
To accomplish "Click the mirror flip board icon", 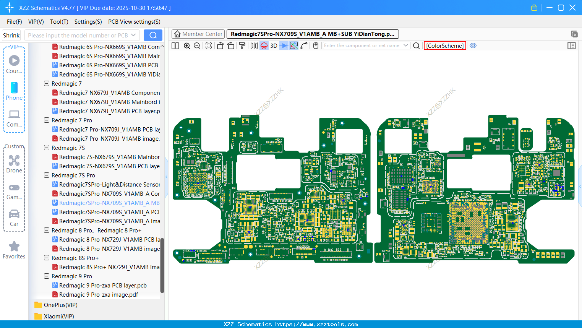I will pyautogui.click(x=254, y=46).
